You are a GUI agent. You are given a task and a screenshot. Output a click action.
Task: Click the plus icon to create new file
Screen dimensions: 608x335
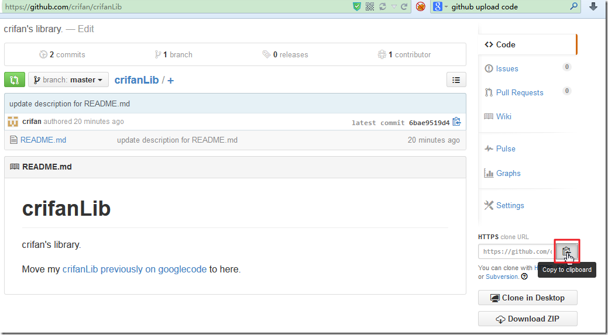pyautogui.click(x=171, y=81)
